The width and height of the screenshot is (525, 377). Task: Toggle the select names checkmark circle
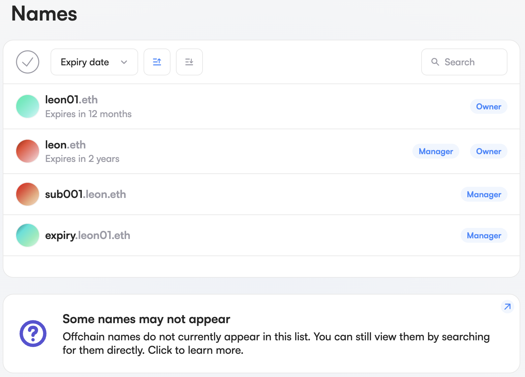tap(28, 62)
